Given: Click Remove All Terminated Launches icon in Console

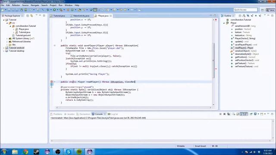Looking at the screenshot, I should [x=228, y=114].
